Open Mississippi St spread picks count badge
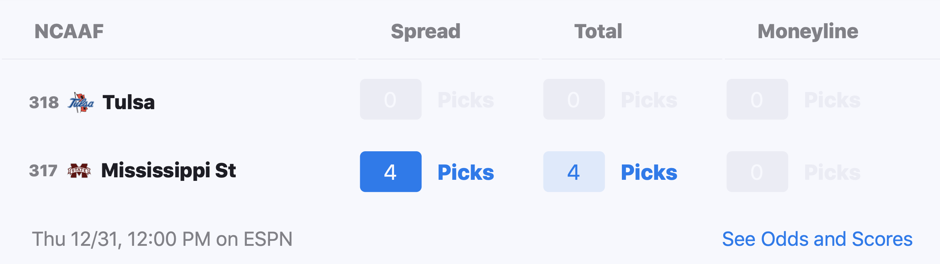 pos(390,172)
